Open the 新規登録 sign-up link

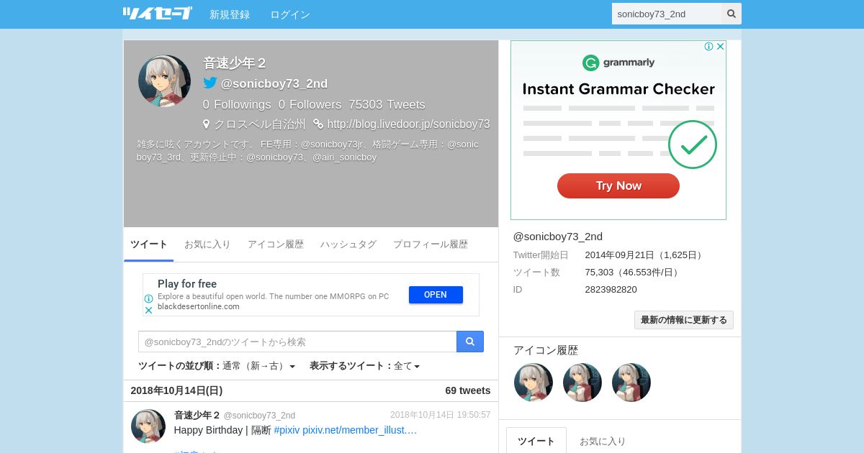(x=230, y=14)
